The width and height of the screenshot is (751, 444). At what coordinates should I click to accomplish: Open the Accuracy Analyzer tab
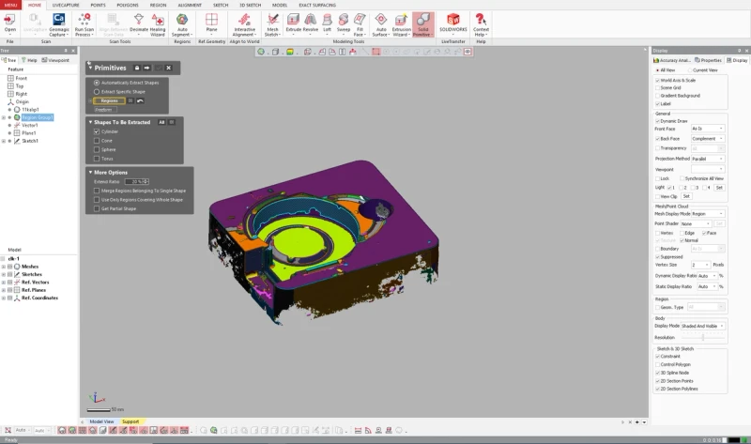coord(672,60)
